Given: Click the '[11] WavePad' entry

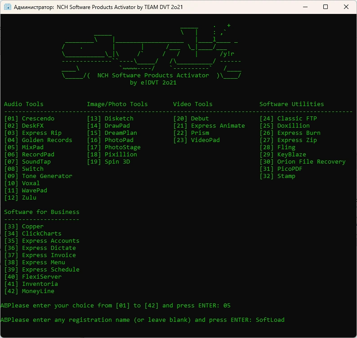Looking at the screenshot, I should [26, 191].
